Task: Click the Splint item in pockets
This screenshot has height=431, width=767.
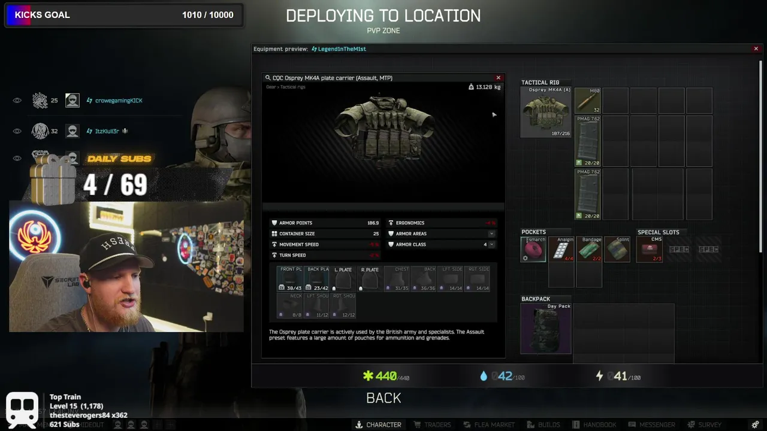Action: 617,249
